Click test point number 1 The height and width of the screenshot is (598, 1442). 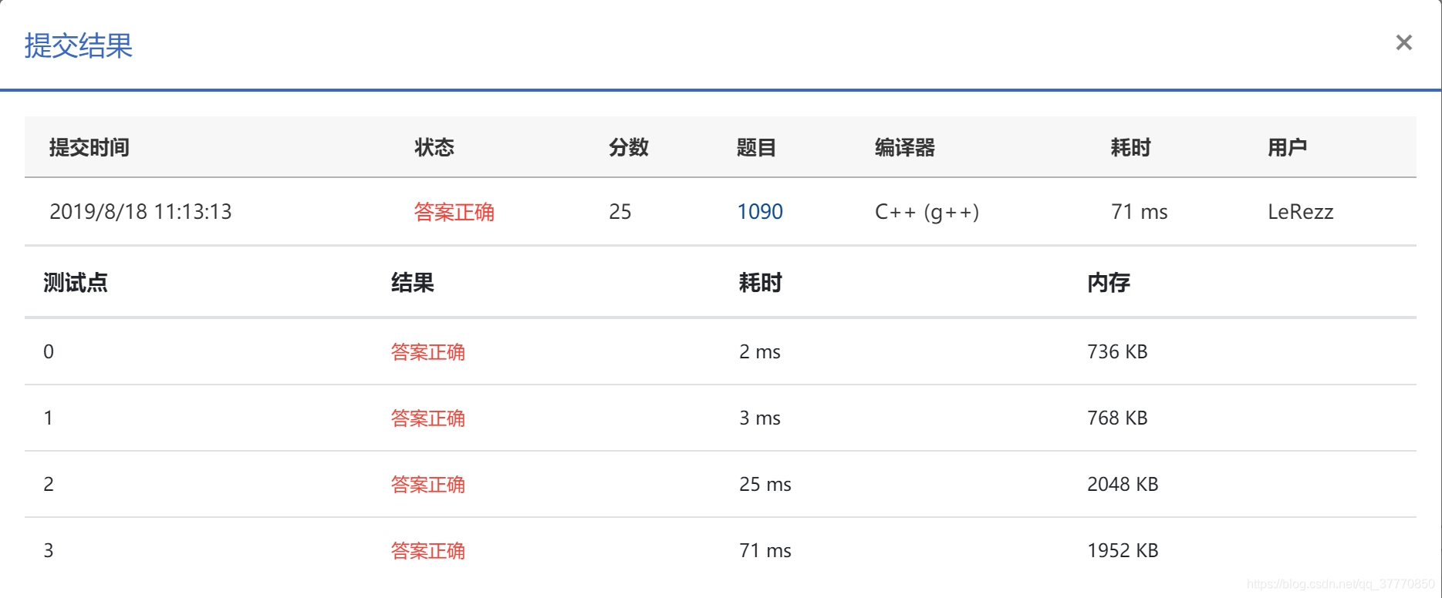tap(49, 418)
